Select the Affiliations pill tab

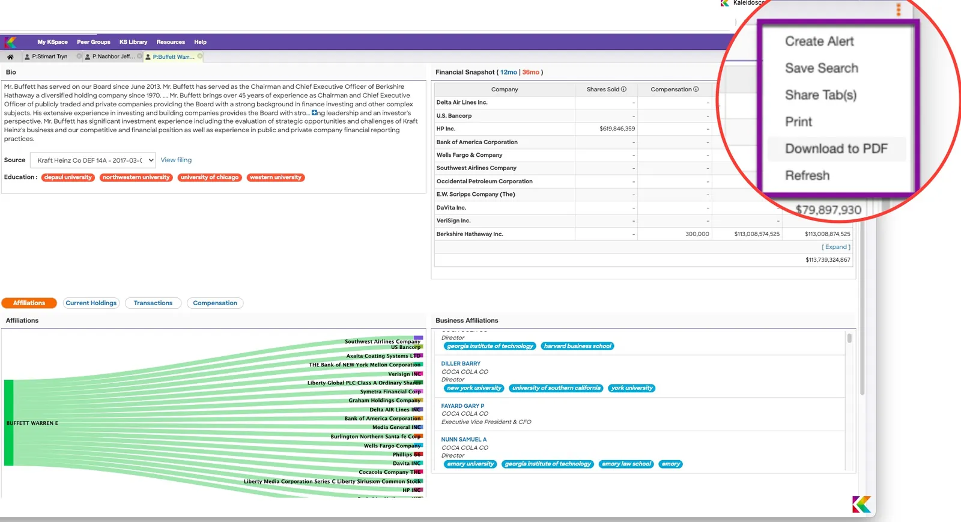(x=29, y=303)
